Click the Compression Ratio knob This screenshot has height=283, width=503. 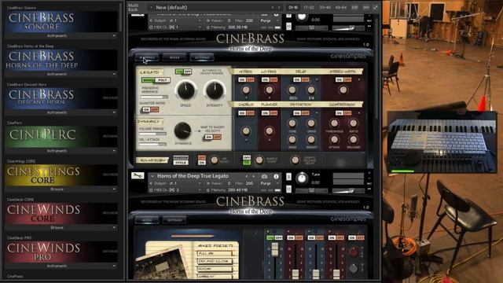[353, 123]
